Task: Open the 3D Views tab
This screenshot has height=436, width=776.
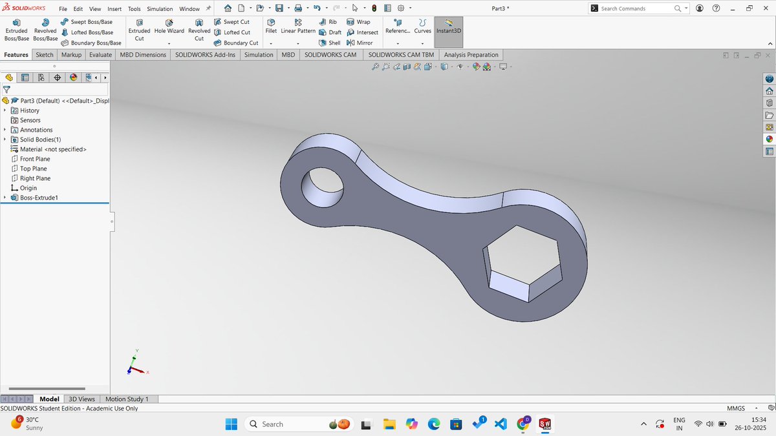Action: [x=82, y=399]
